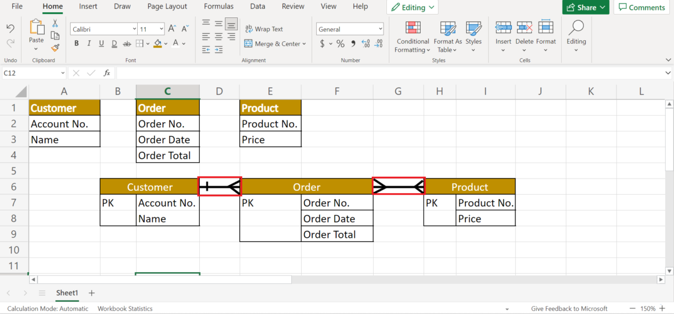The height and width of the screenshot is (314, 674).
Task: Click the Cut scissors icon
Action: click(x=55, y=23)
